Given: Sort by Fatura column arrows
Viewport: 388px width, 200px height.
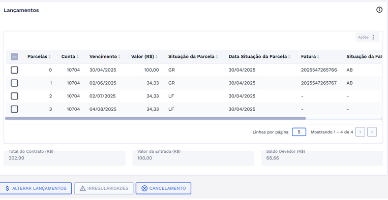Looking at the screenshot, I should 318,57.
